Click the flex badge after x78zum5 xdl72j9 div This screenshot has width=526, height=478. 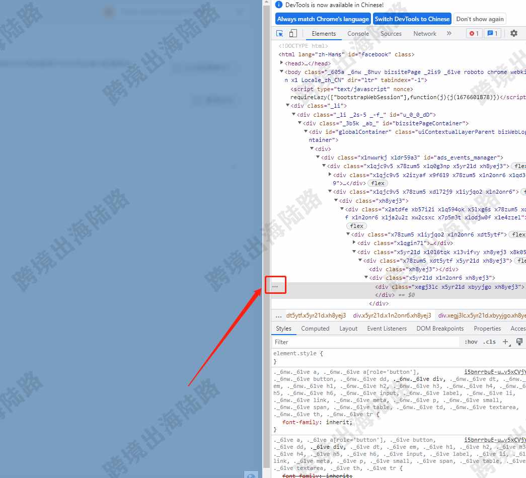(523, 192)
